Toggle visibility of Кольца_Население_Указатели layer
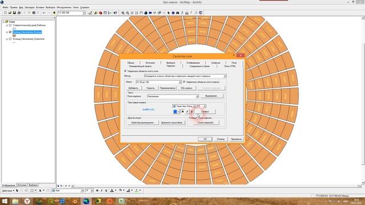Viewport: 365px width, 205px height. click(10, 39)
